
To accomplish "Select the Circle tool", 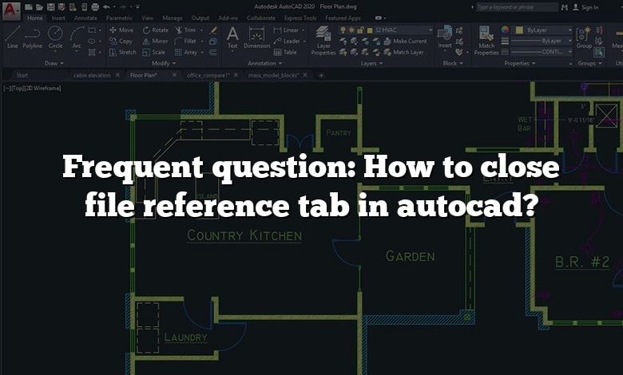I will (55, 37).
